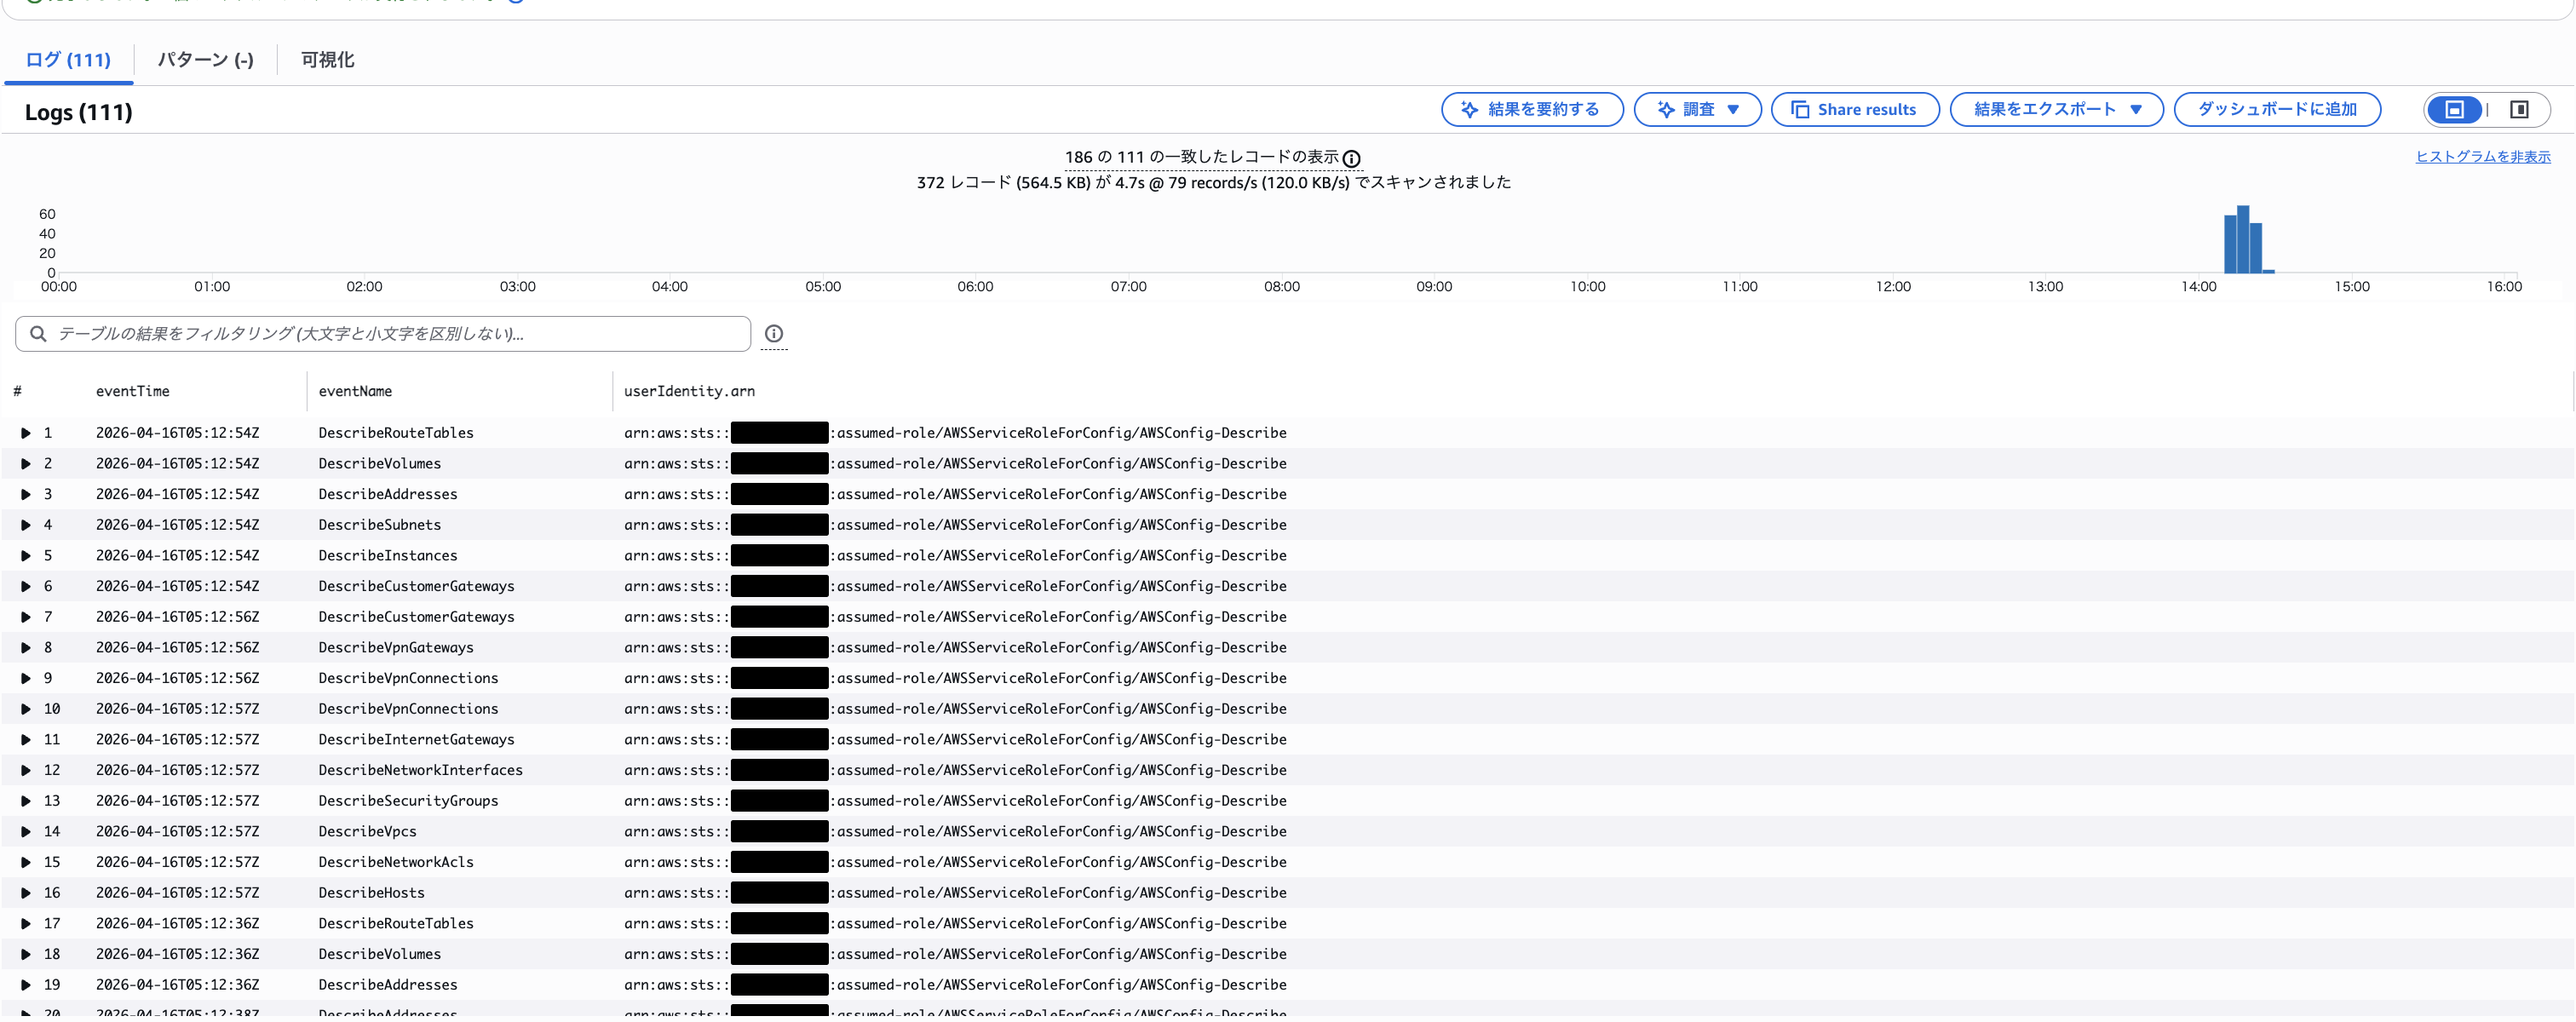This screenshot has height=1022, width=2576.
Task: Open the ログ (111) tab
Action: coord(68,60)
